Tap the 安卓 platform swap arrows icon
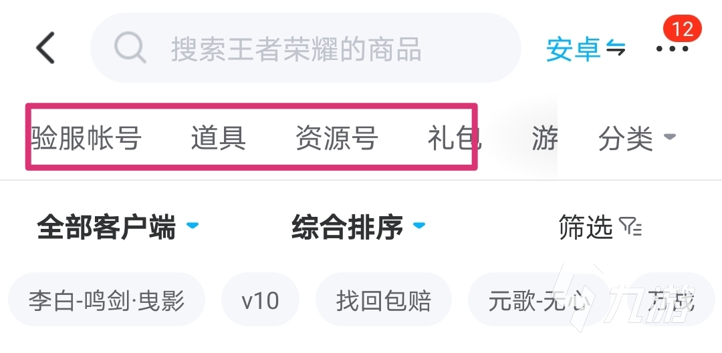 point(616,49)
